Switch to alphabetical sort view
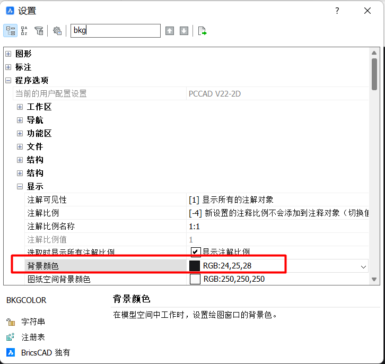Screen dimensions: 385x364 click(x=24, y=31)
